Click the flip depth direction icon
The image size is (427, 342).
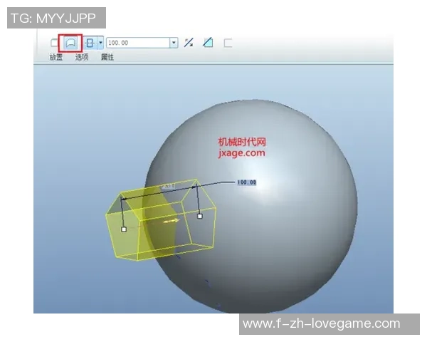pyautogui.click(x=189, y=43)
